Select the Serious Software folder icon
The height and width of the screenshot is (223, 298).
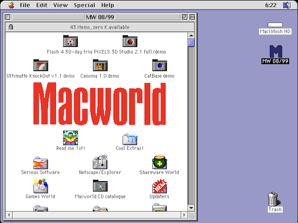[41, 163]
